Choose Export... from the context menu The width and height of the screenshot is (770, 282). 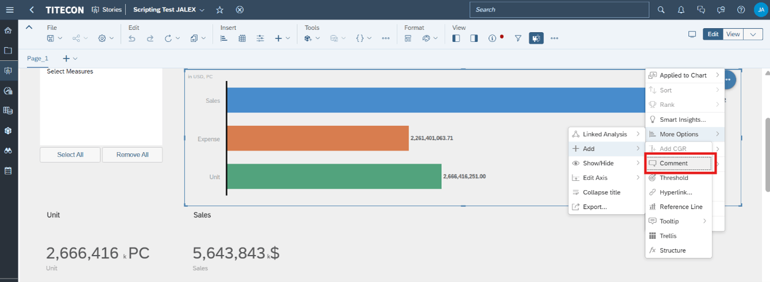607,207
